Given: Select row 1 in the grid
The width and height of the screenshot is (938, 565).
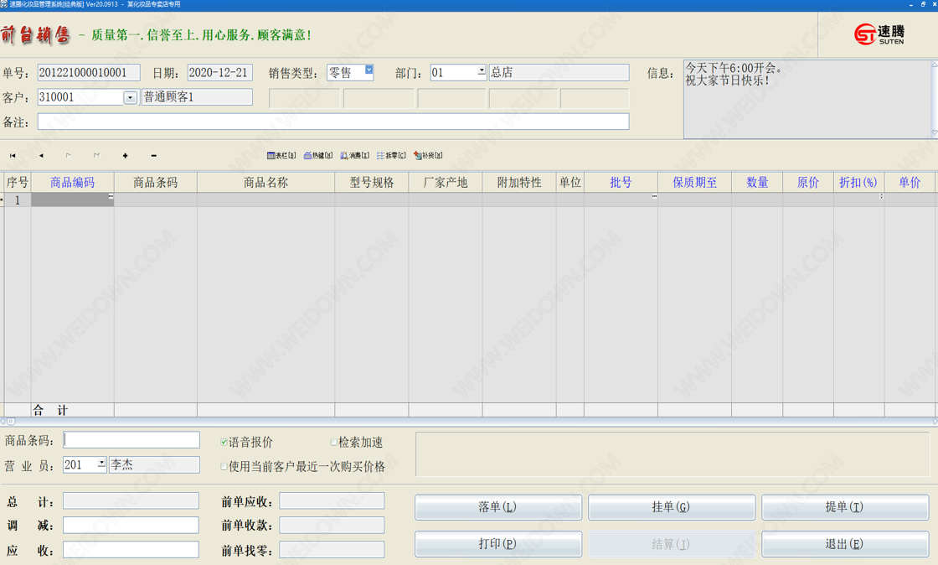Looking at the screenshot, I should [x=18, y=200].
